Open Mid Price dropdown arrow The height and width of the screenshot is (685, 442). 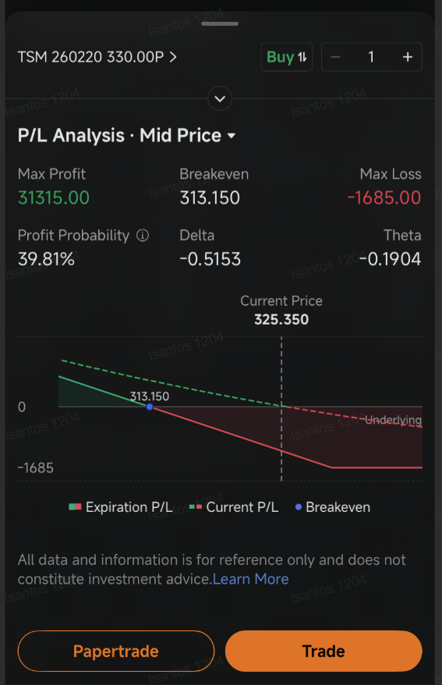coord(232,136)
